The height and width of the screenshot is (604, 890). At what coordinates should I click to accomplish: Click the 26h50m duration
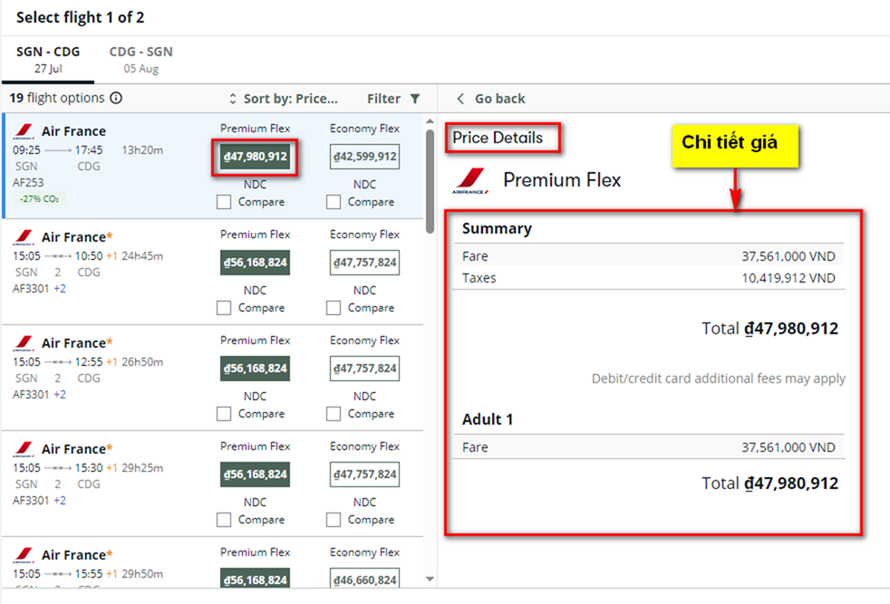142,362
